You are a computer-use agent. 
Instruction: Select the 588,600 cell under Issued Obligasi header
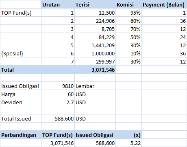[95, 143]
